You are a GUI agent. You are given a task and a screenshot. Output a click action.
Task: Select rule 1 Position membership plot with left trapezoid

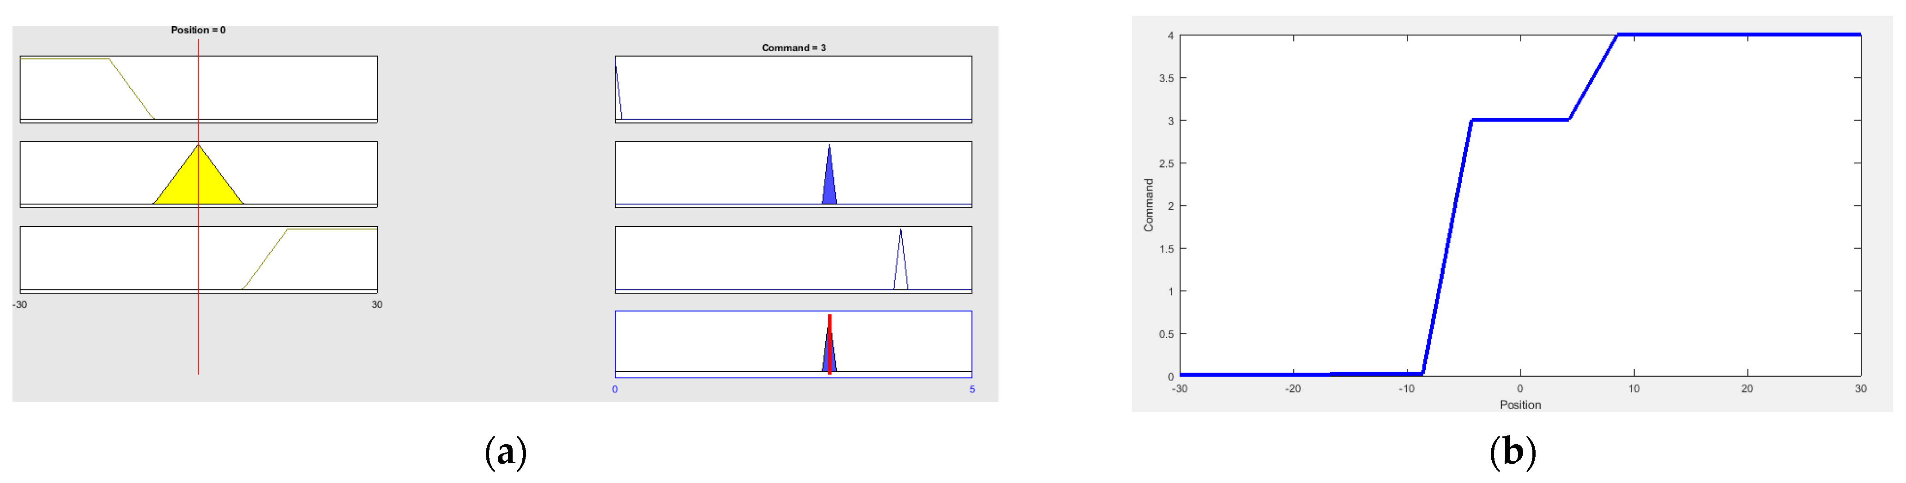point(198,90)
